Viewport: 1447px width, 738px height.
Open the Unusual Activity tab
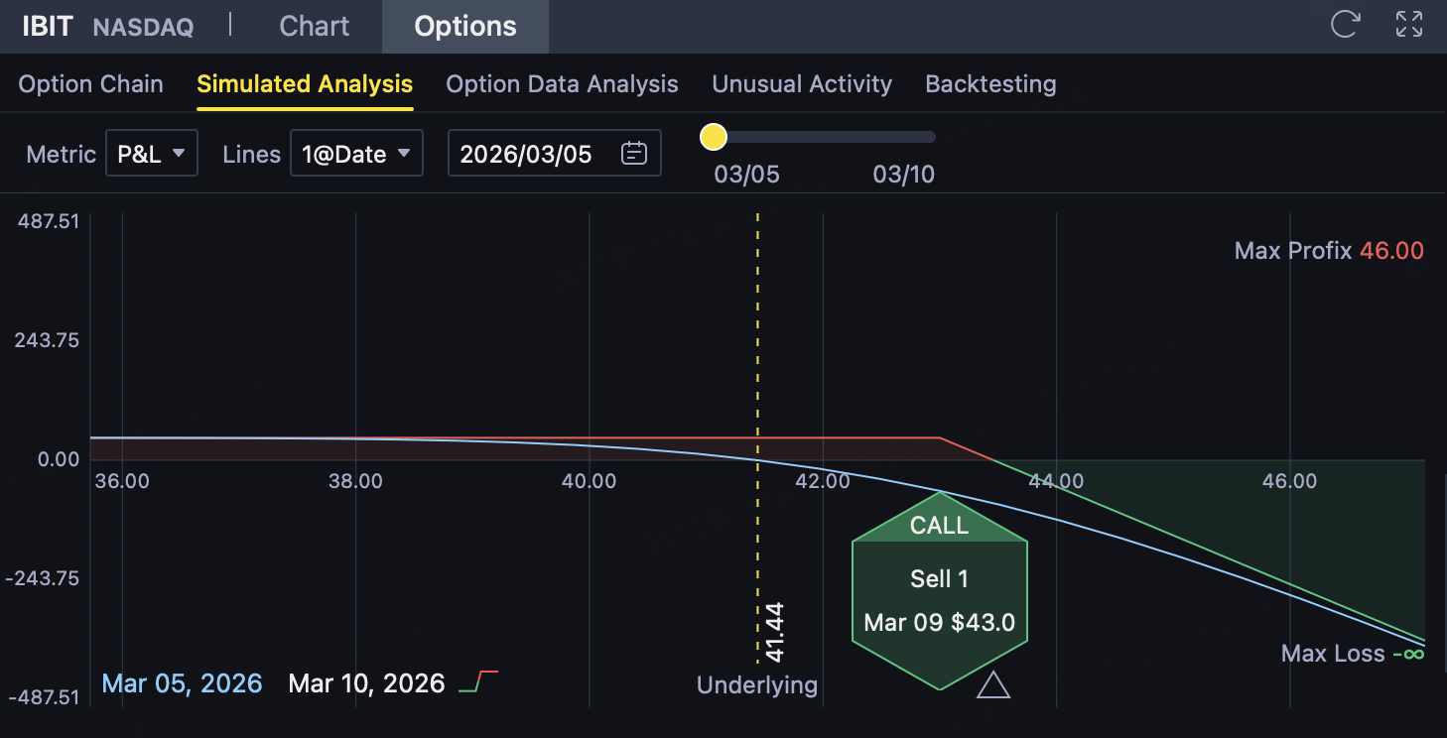click(802, 84)
